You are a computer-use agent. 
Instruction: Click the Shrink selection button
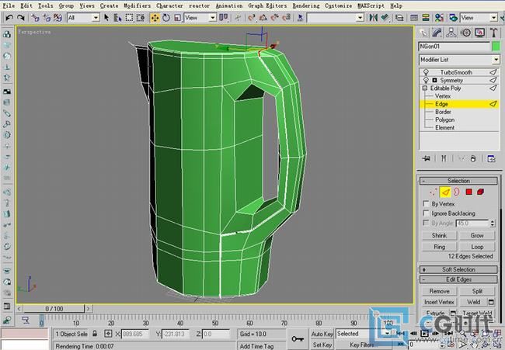(x=439, y=235)
